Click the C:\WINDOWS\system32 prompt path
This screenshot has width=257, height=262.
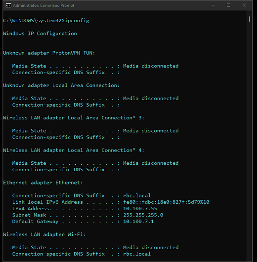(x=34, y=21)
